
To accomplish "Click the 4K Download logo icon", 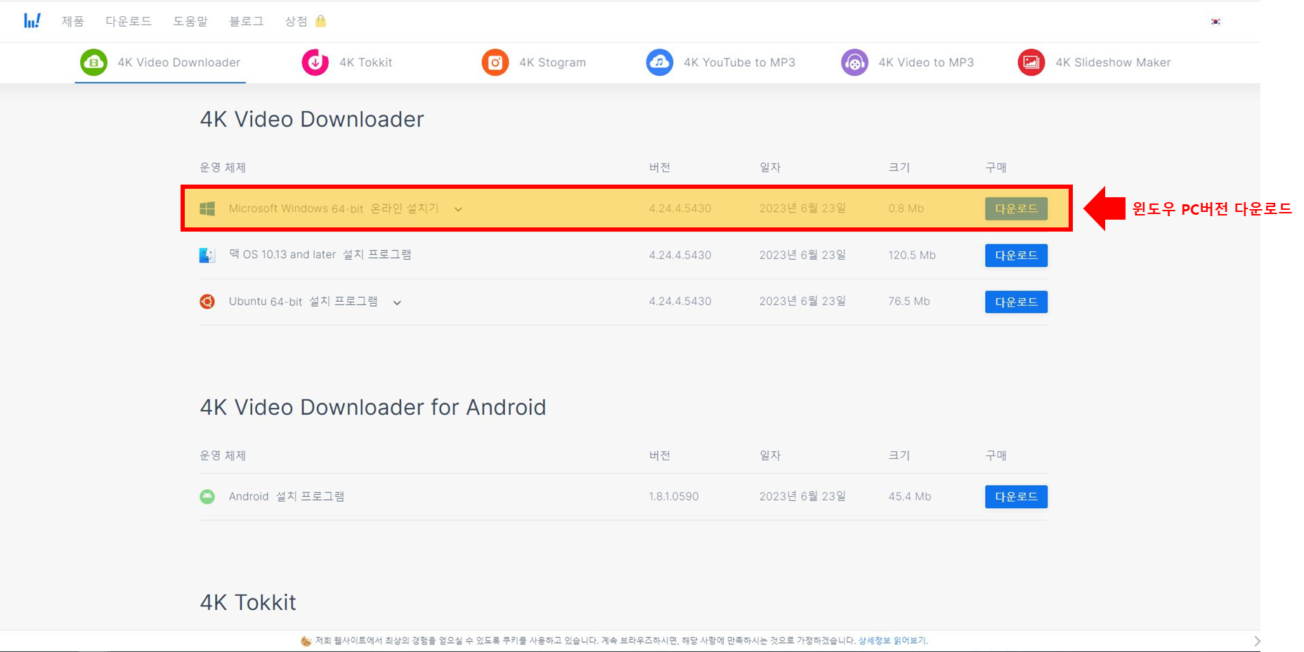I will (x=32, y=21).
